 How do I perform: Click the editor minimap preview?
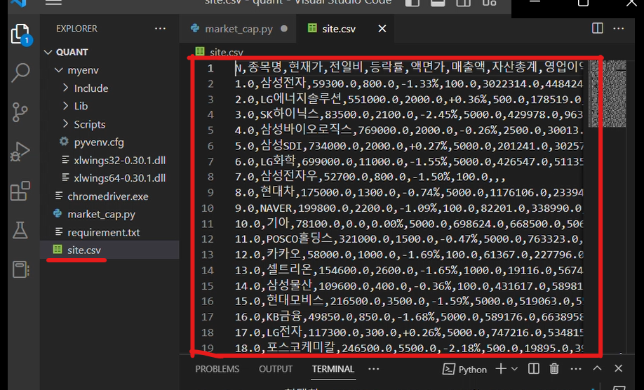(x=607, y=93)
